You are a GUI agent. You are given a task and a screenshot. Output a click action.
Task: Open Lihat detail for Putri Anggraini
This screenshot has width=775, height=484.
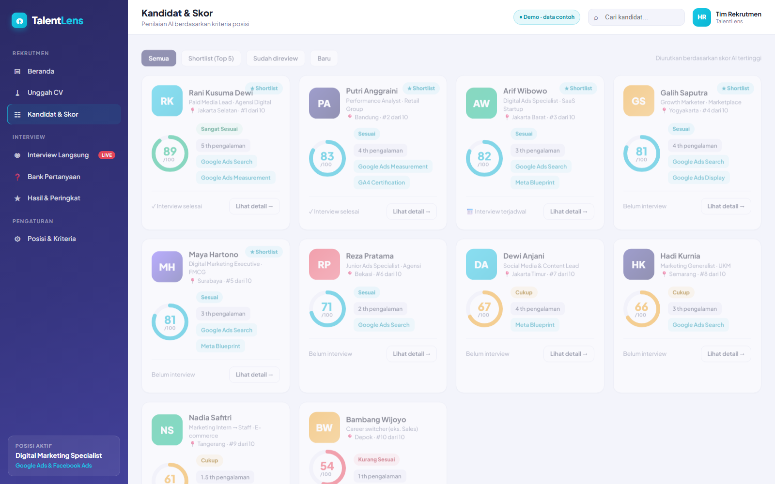tap(412, 212)
